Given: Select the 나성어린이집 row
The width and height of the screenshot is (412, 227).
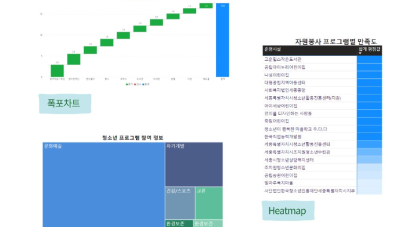Looking at the screenshot, I should 322,75.
